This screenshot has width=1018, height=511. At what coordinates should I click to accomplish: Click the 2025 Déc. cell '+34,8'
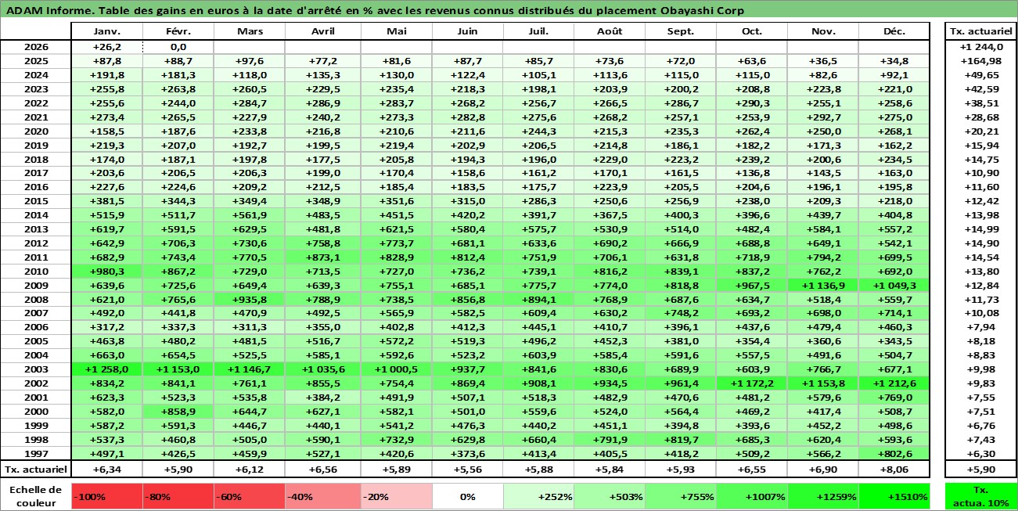pyautogui.click(x=894, y=61)
